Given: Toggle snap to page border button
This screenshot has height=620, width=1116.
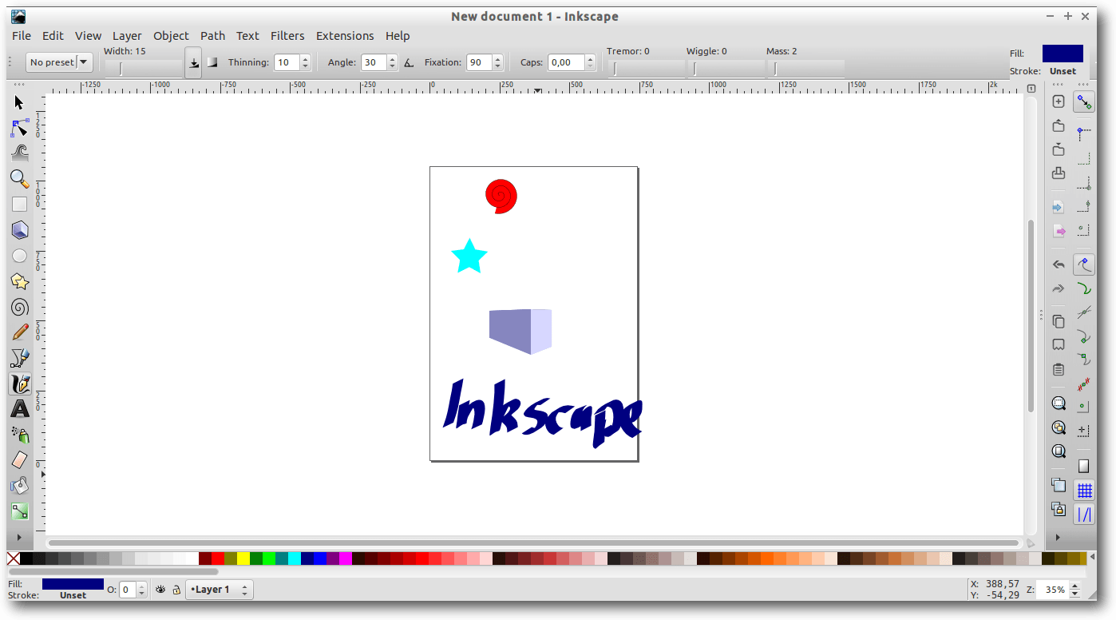Looking at the screenshot, I should point(1084,466).
